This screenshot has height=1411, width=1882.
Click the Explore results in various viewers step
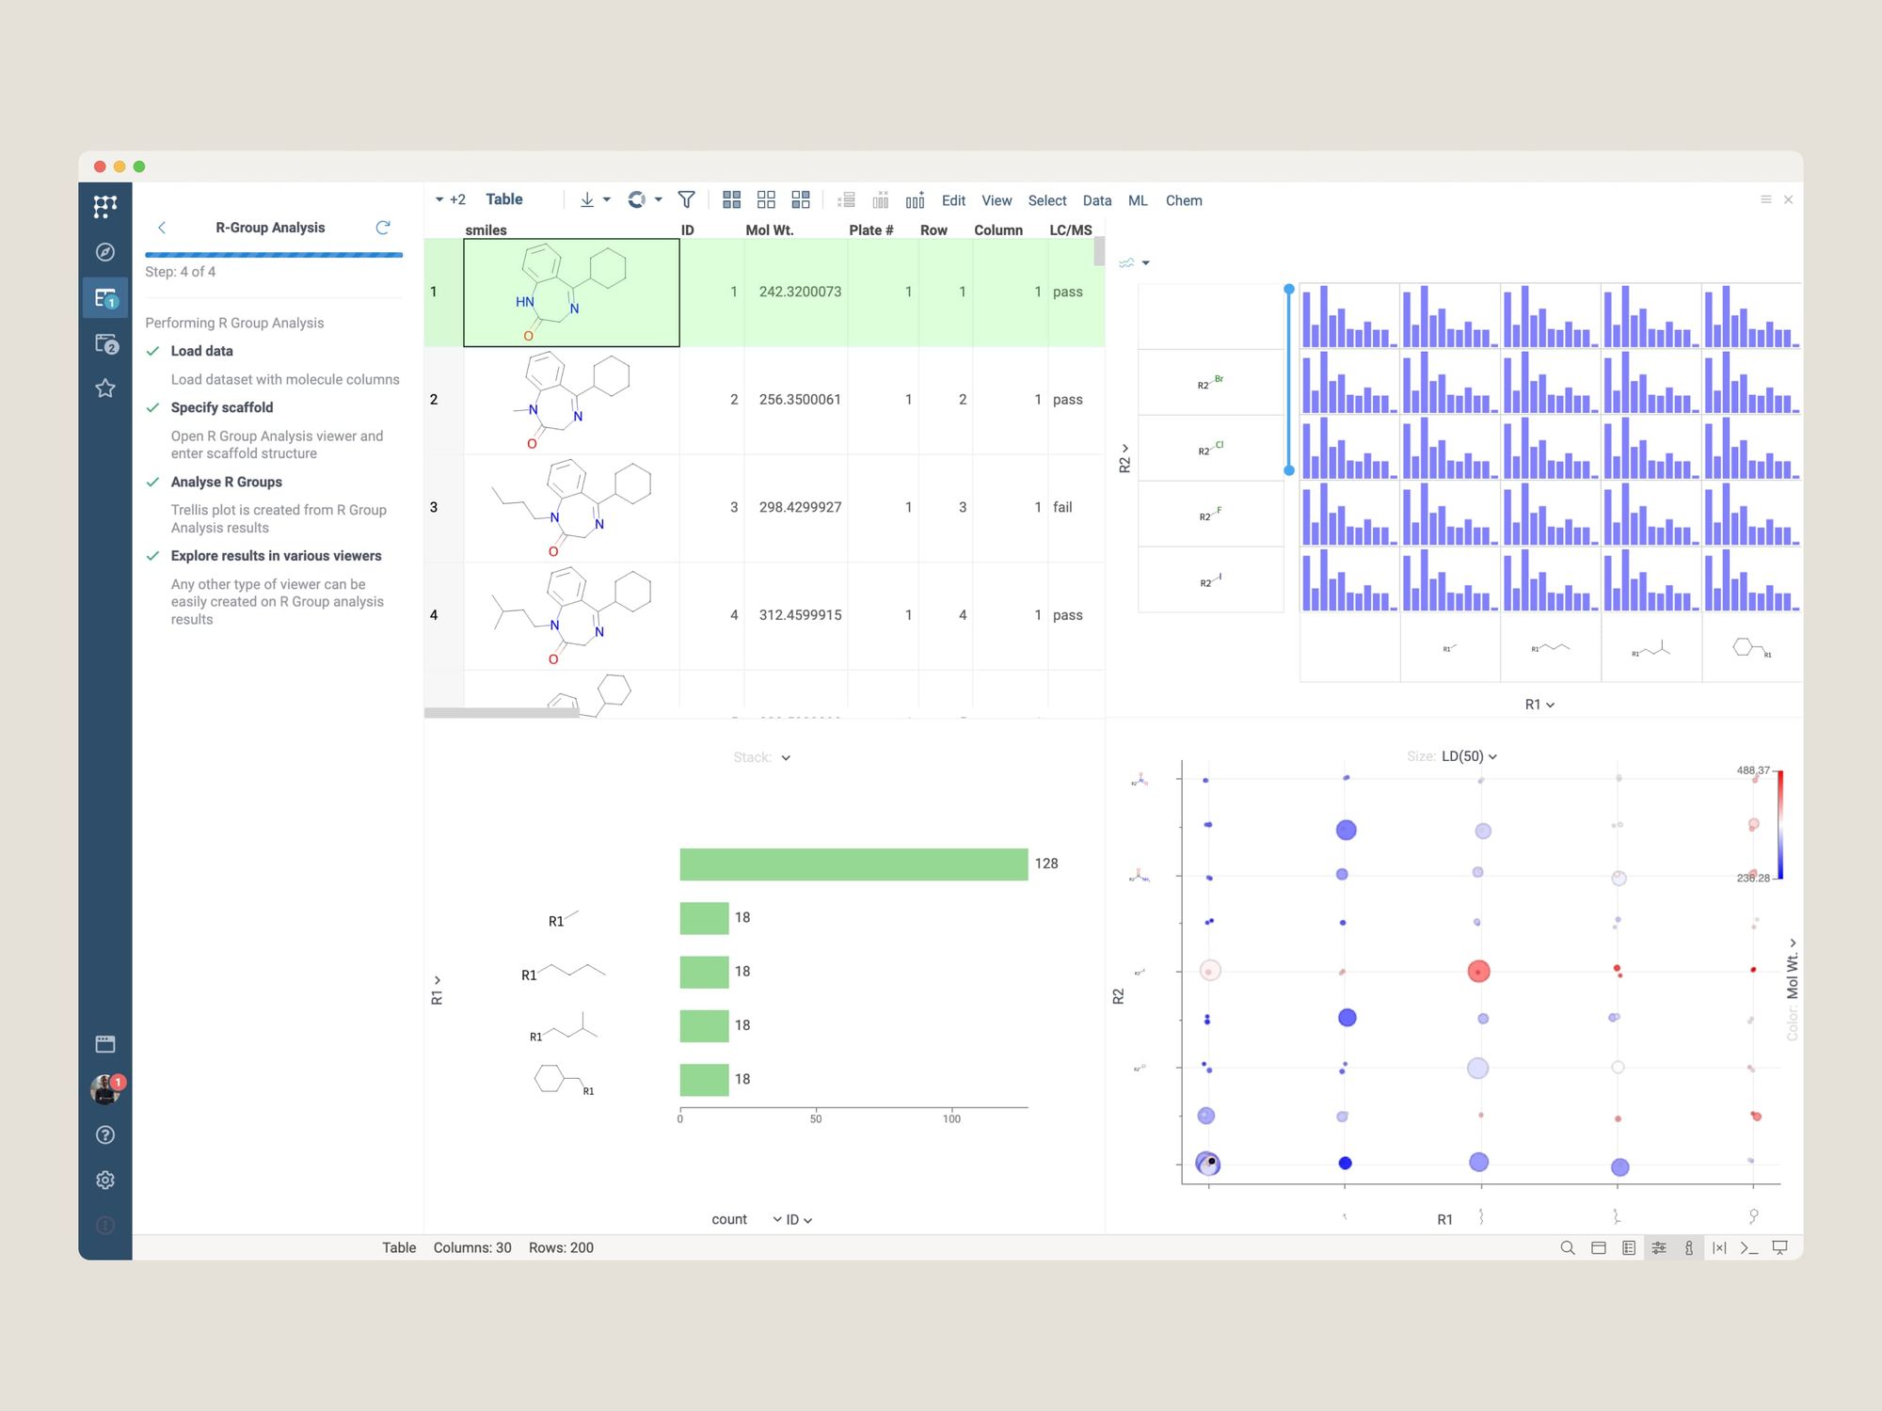[x=276, y=556]
